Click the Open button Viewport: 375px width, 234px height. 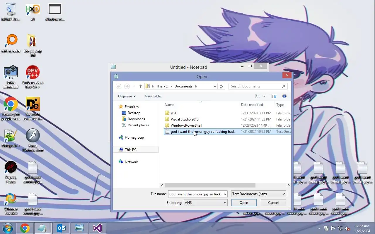(x=244, y=203)
